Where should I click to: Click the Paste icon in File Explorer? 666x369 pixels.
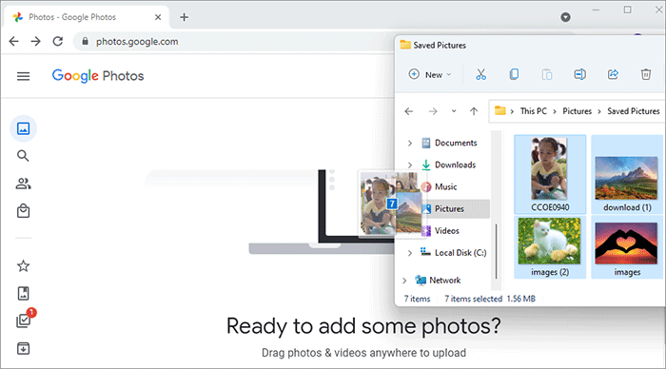point(547,75)
